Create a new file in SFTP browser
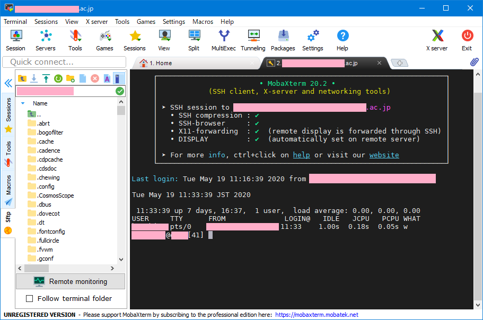 (83, 79)
